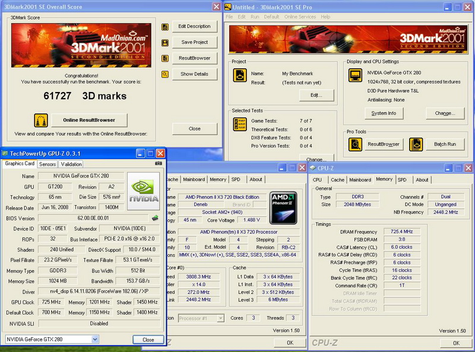Click the 61727 3D marks score text
This screenshot has height=352, width=475.
(x=85, y=96)
